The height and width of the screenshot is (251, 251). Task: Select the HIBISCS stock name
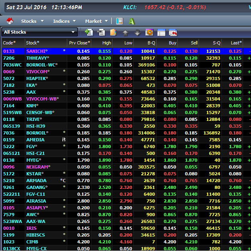[x=36, y=235]
